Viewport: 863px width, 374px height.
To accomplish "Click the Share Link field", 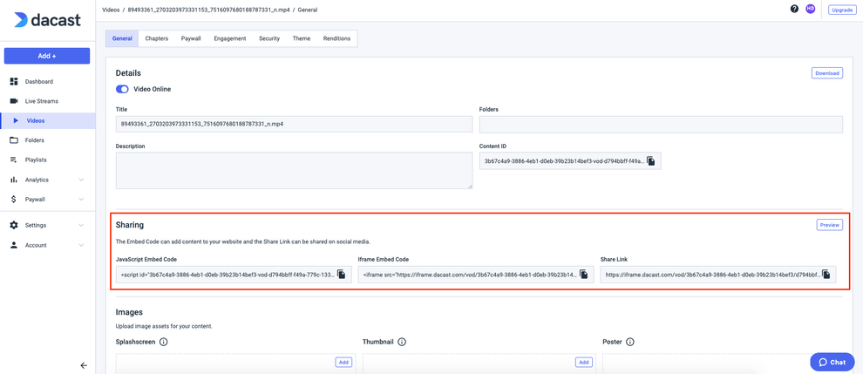I will click(718, 275).
